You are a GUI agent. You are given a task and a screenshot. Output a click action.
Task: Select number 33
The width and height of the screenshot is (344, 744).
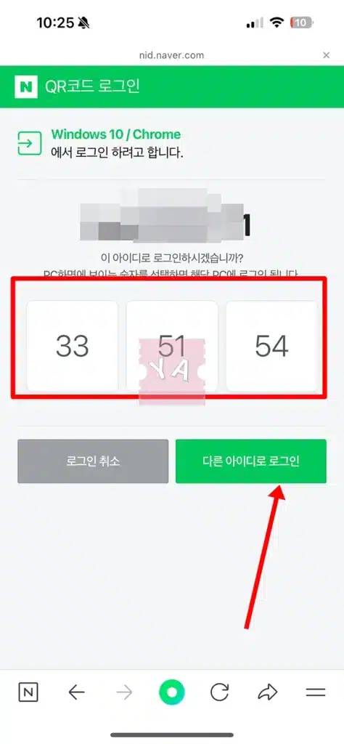coord(73,346)
